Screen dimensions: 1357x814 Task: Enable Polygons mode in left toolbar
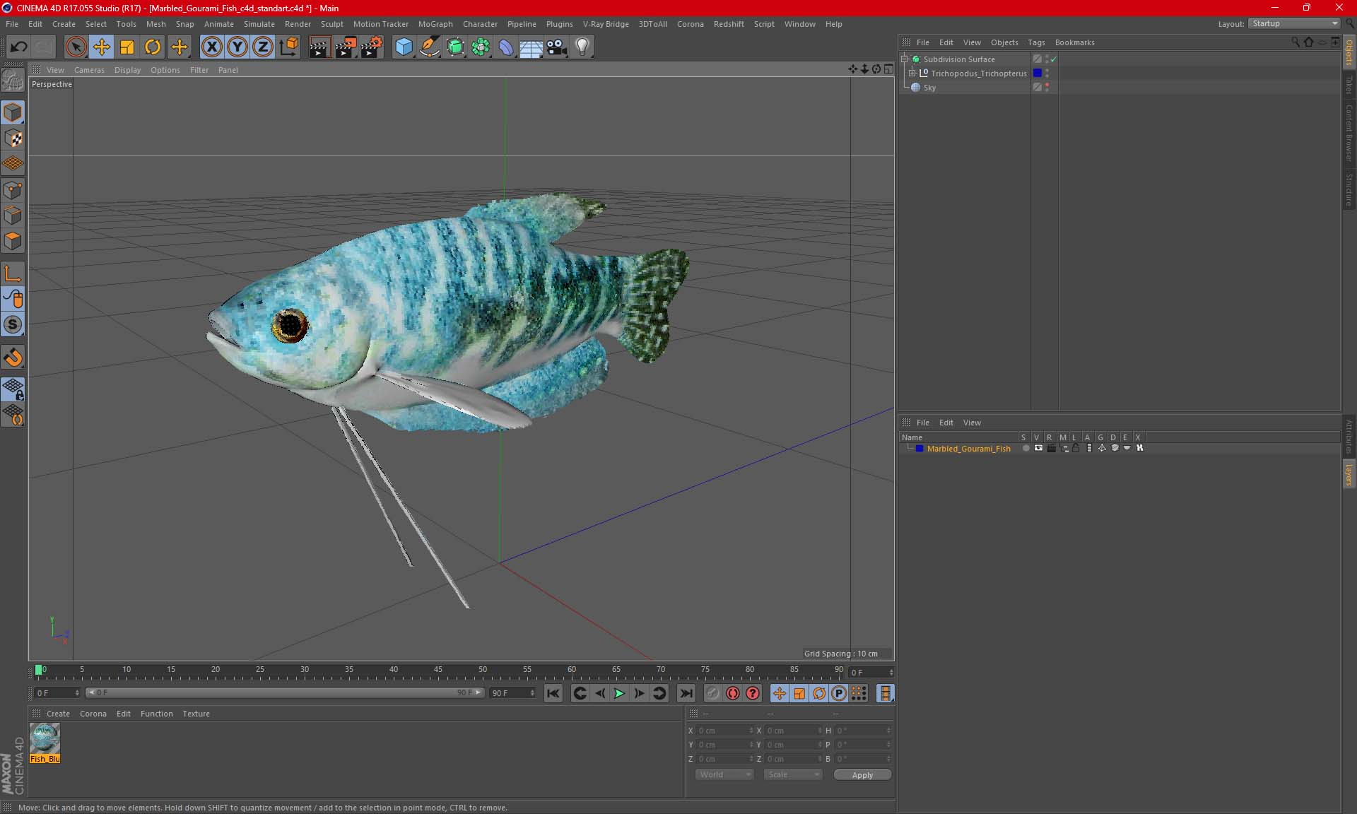[13, 241]
